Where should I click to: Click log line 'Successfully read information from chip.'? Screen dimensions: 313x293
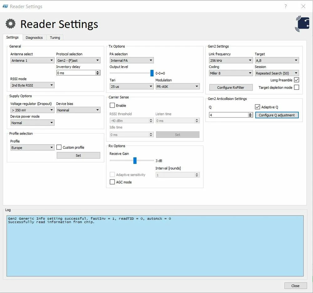pos(51,222)
